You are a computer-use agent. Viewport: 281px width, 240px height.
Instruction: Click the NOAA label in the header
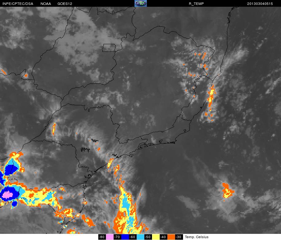point(46,4)
